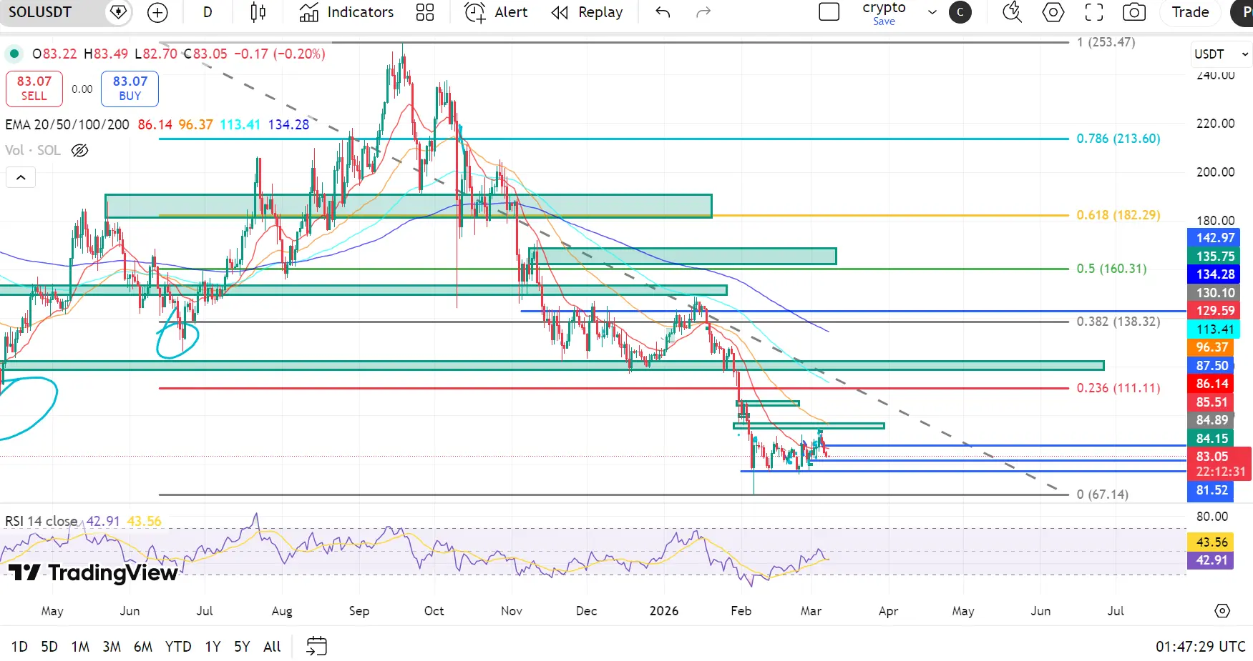Select the 0 (67.14) Fibonacci label

(x=1103, y=494)
